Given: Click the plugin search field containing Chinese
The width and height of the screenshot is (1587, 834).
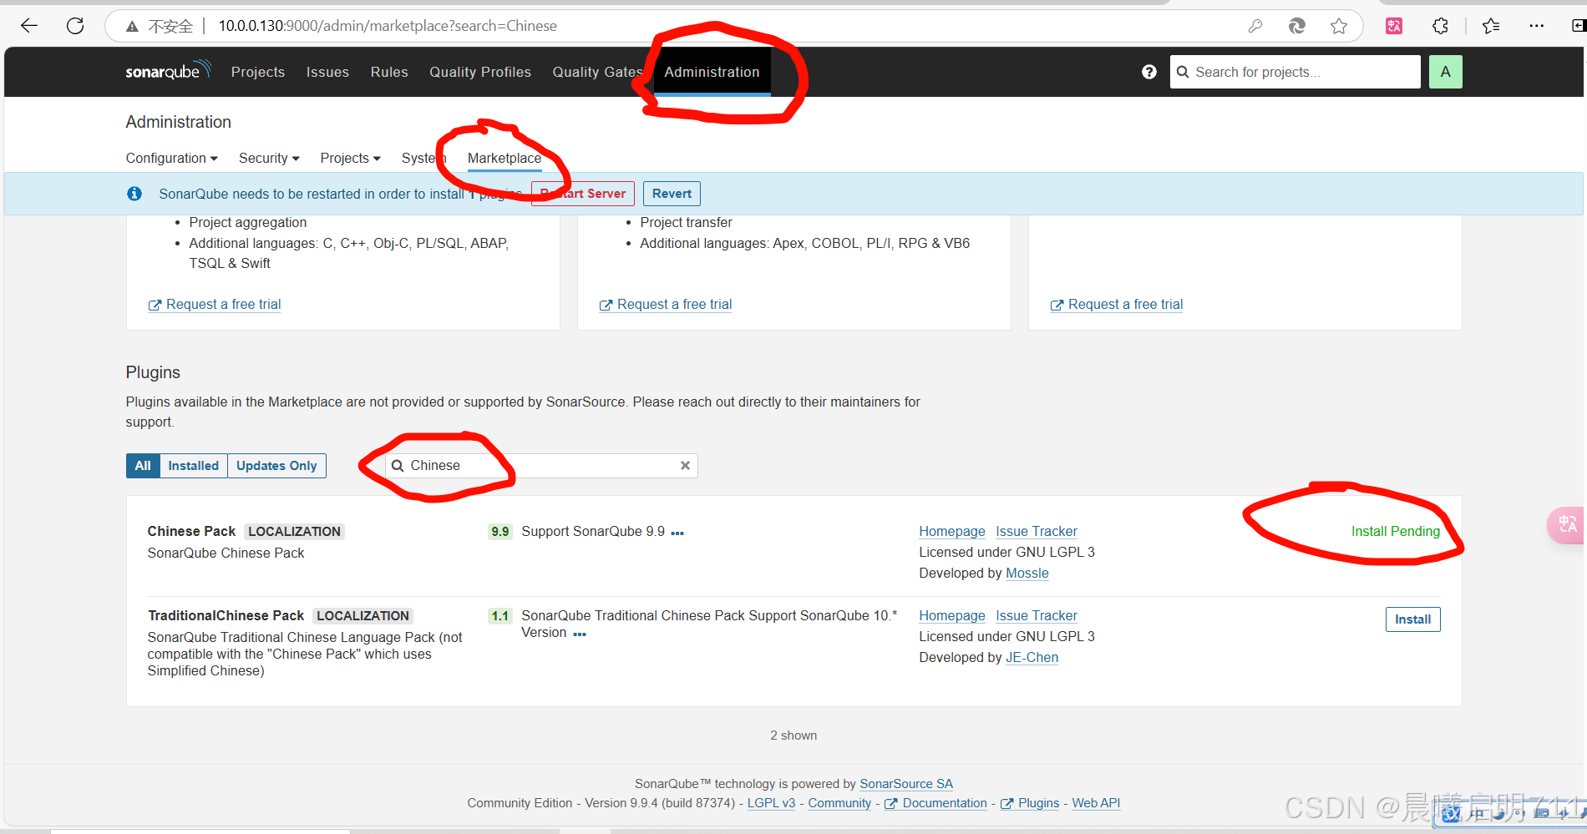Looking at the screenshot, I should (x=541, y=466).
